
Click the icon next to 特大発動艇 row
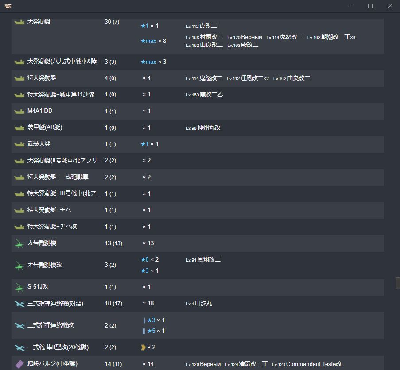pos(19,78)
